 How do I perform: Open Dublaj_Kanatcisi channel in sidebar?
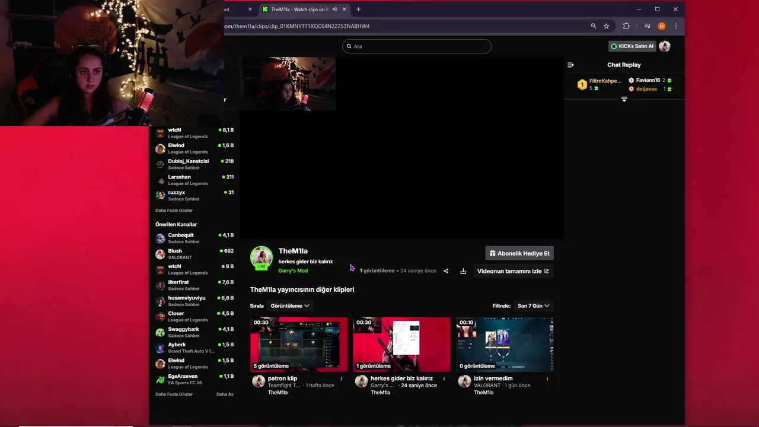[x=194, y=164]
